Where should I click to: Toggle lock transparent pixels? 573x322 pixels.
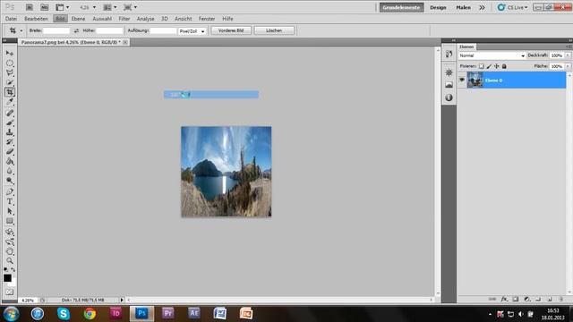[x=482, y=66]
